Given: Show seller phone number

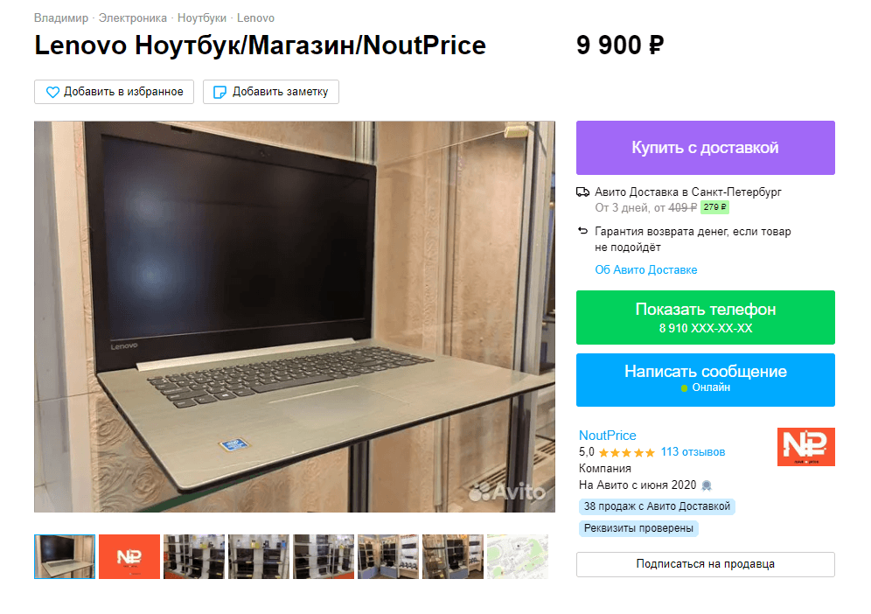Looking at the screenshot, I should coord(706,317).
